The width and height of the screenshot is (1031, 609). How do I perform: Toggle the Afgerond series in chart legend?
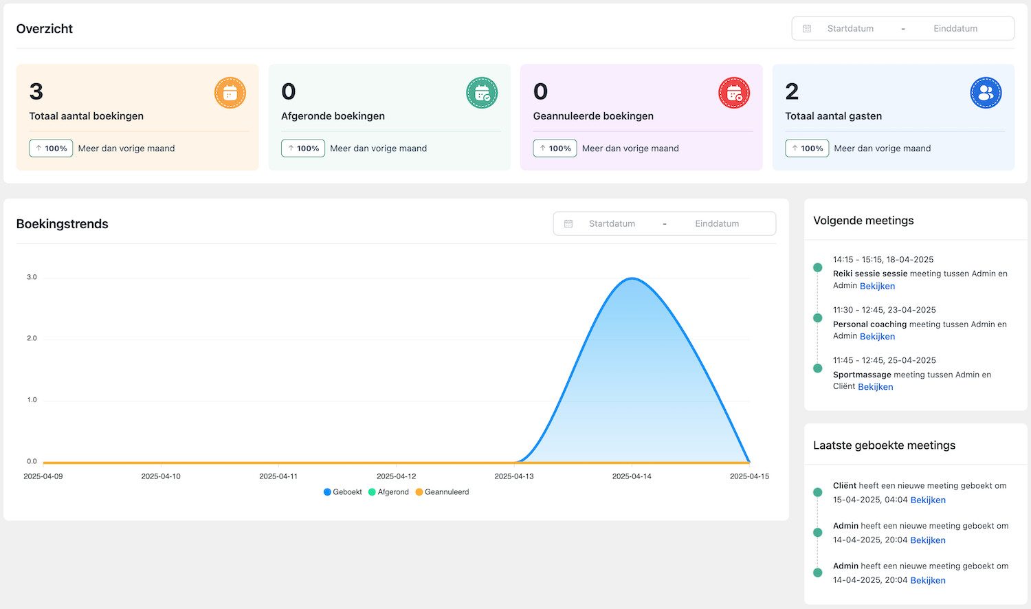(388, 492)
